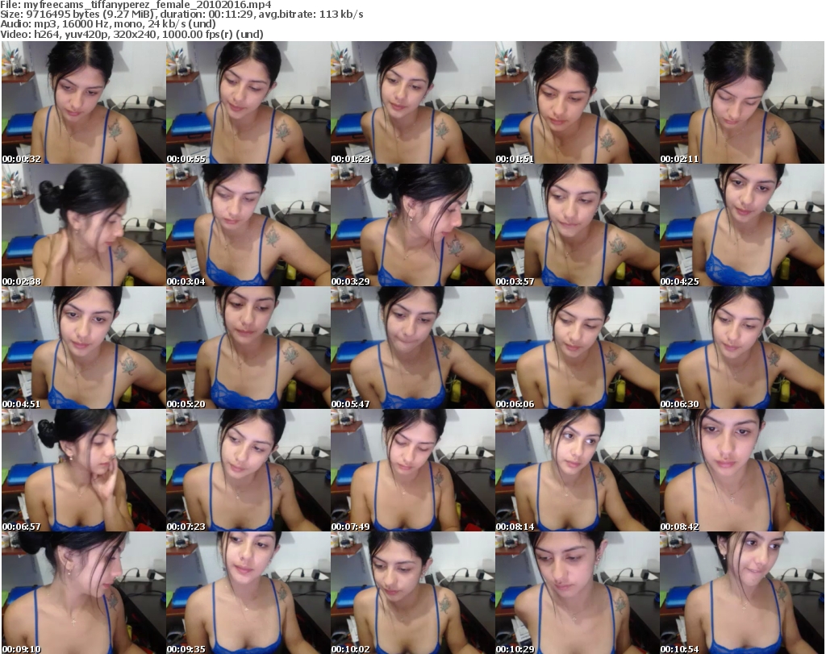Click the Size and duration info line
Image resolution: width=826 pixels, height=654 pixels.
(x=181, y=15)
